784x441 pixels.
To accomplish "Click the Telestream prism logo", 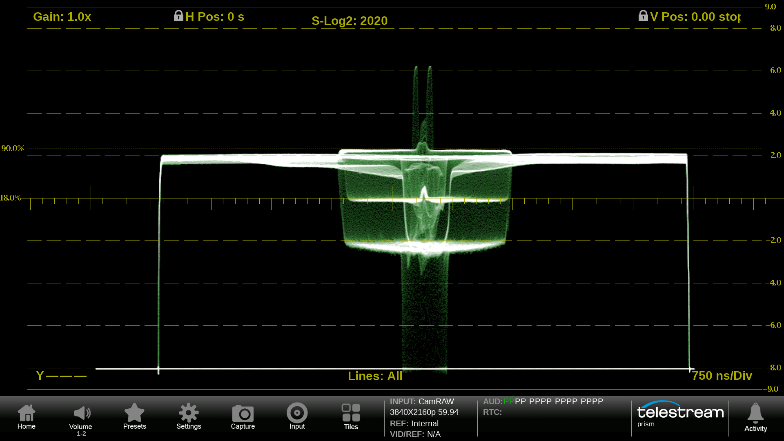I will coord(680,413).
